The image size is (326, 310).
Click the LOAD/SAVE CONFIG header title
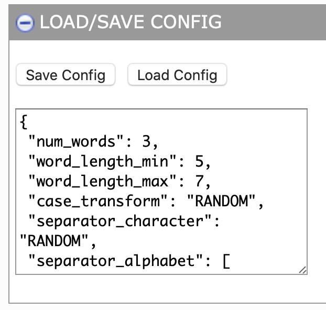[131, 22]
